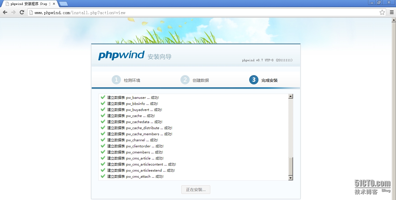Click the green check beside pw_clientorder
Viewport: 396px width, 200px height.
103,146
